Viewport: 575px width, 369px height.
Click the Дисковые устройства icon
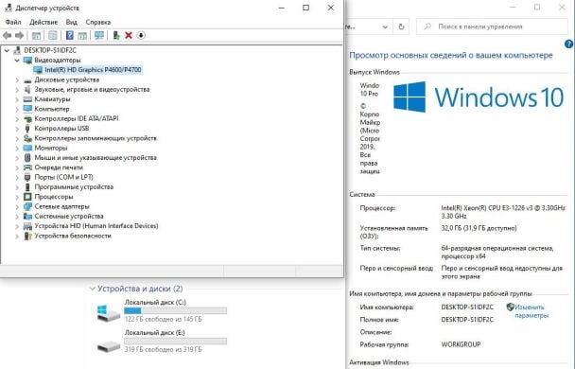[27, 80]
